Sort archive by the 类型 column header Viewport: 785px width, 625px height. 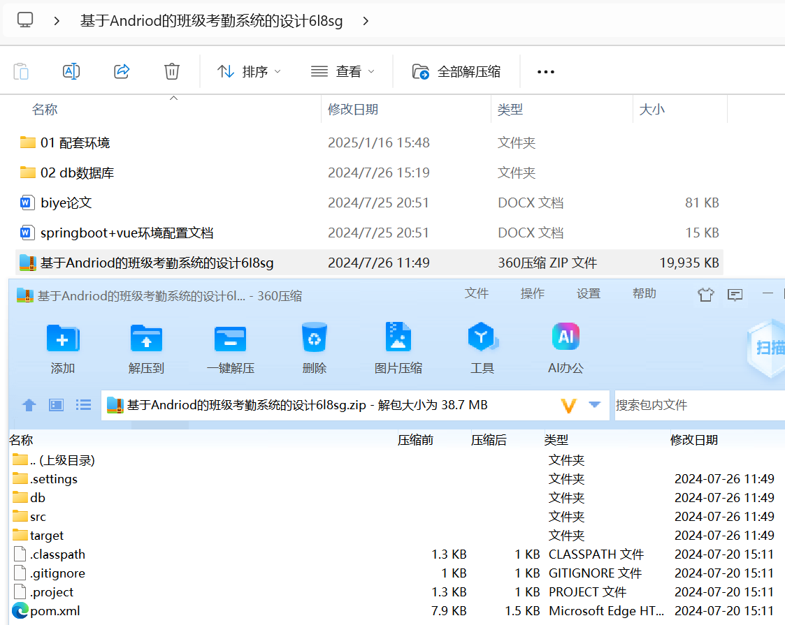pyautogui.click(x=556, y=440)
